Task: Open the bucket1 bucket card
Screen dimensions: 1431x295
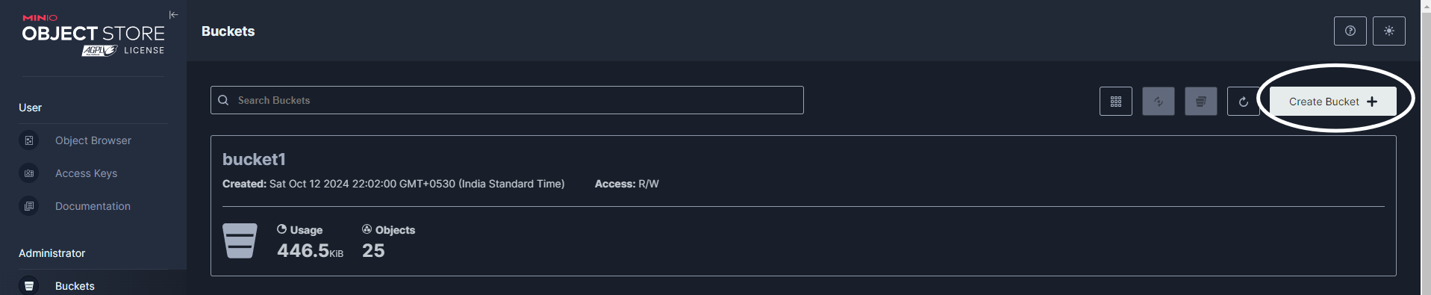Action: click(803, 205)
